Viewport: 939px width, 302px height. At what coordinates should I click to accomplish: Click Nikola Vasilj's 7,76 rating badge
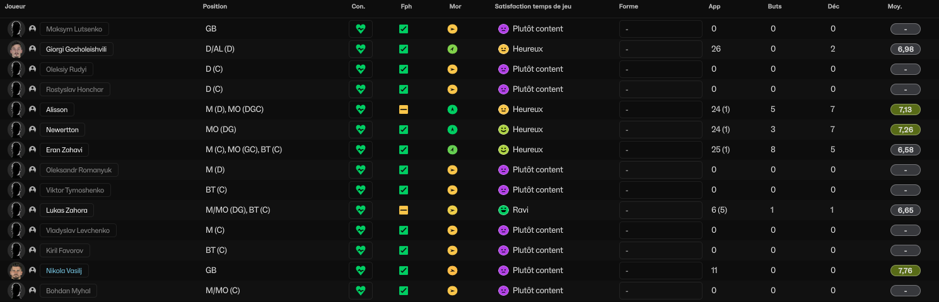905,271
